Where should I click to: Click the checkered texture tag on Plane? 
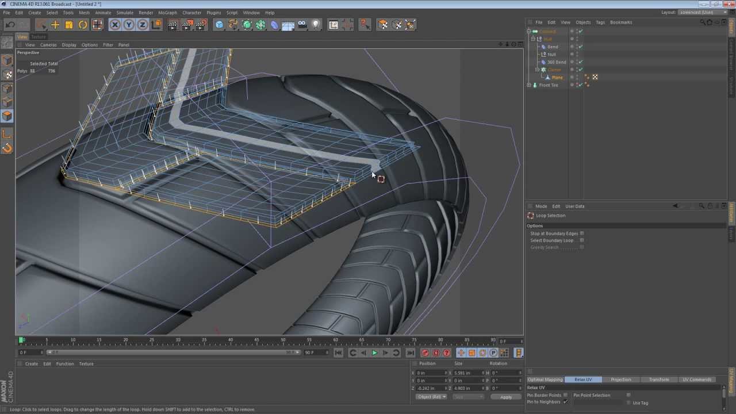595,77
